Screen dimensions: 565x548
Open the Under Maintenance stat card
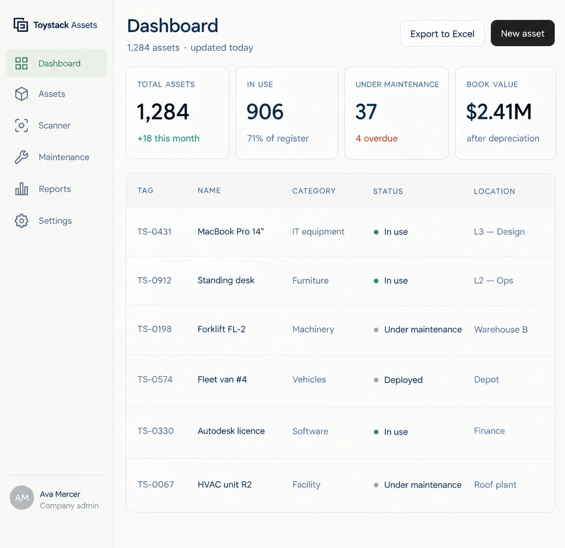pyautogui.click(x=396, y=113)
